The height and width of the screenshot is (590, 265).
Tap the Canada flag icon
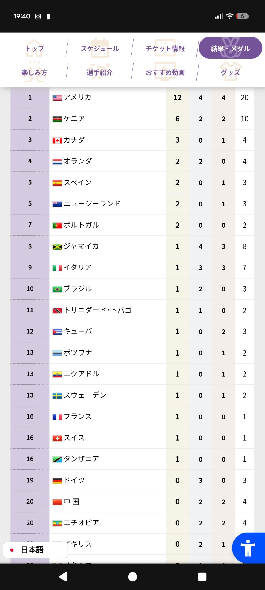57,140
